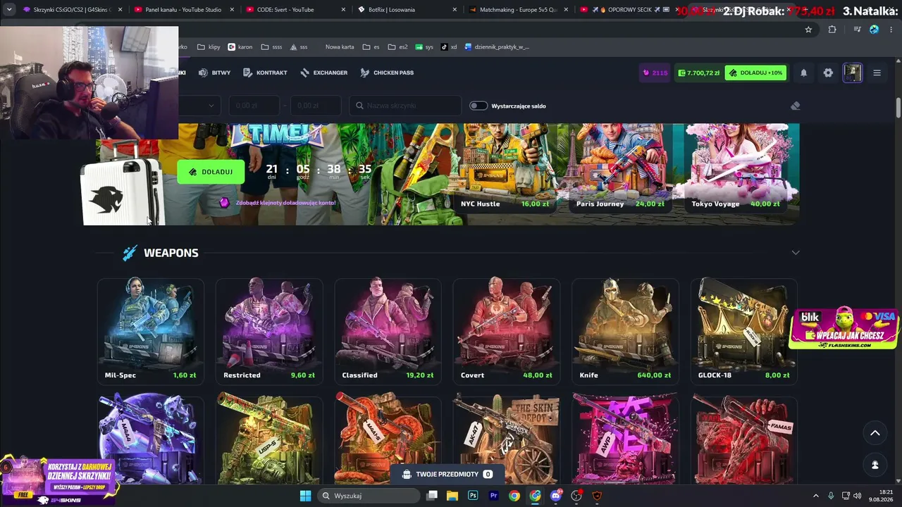Switch to the Matchmaking Europe 5v5 tab
902x507 pixels.
pyautogui.click(x=517, y=10)
